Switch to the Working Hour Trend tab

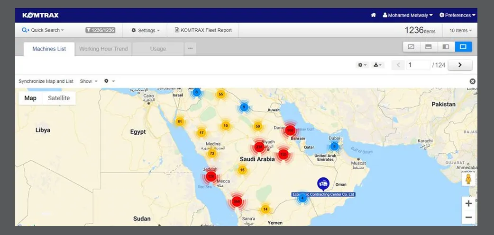pos(103,49)
